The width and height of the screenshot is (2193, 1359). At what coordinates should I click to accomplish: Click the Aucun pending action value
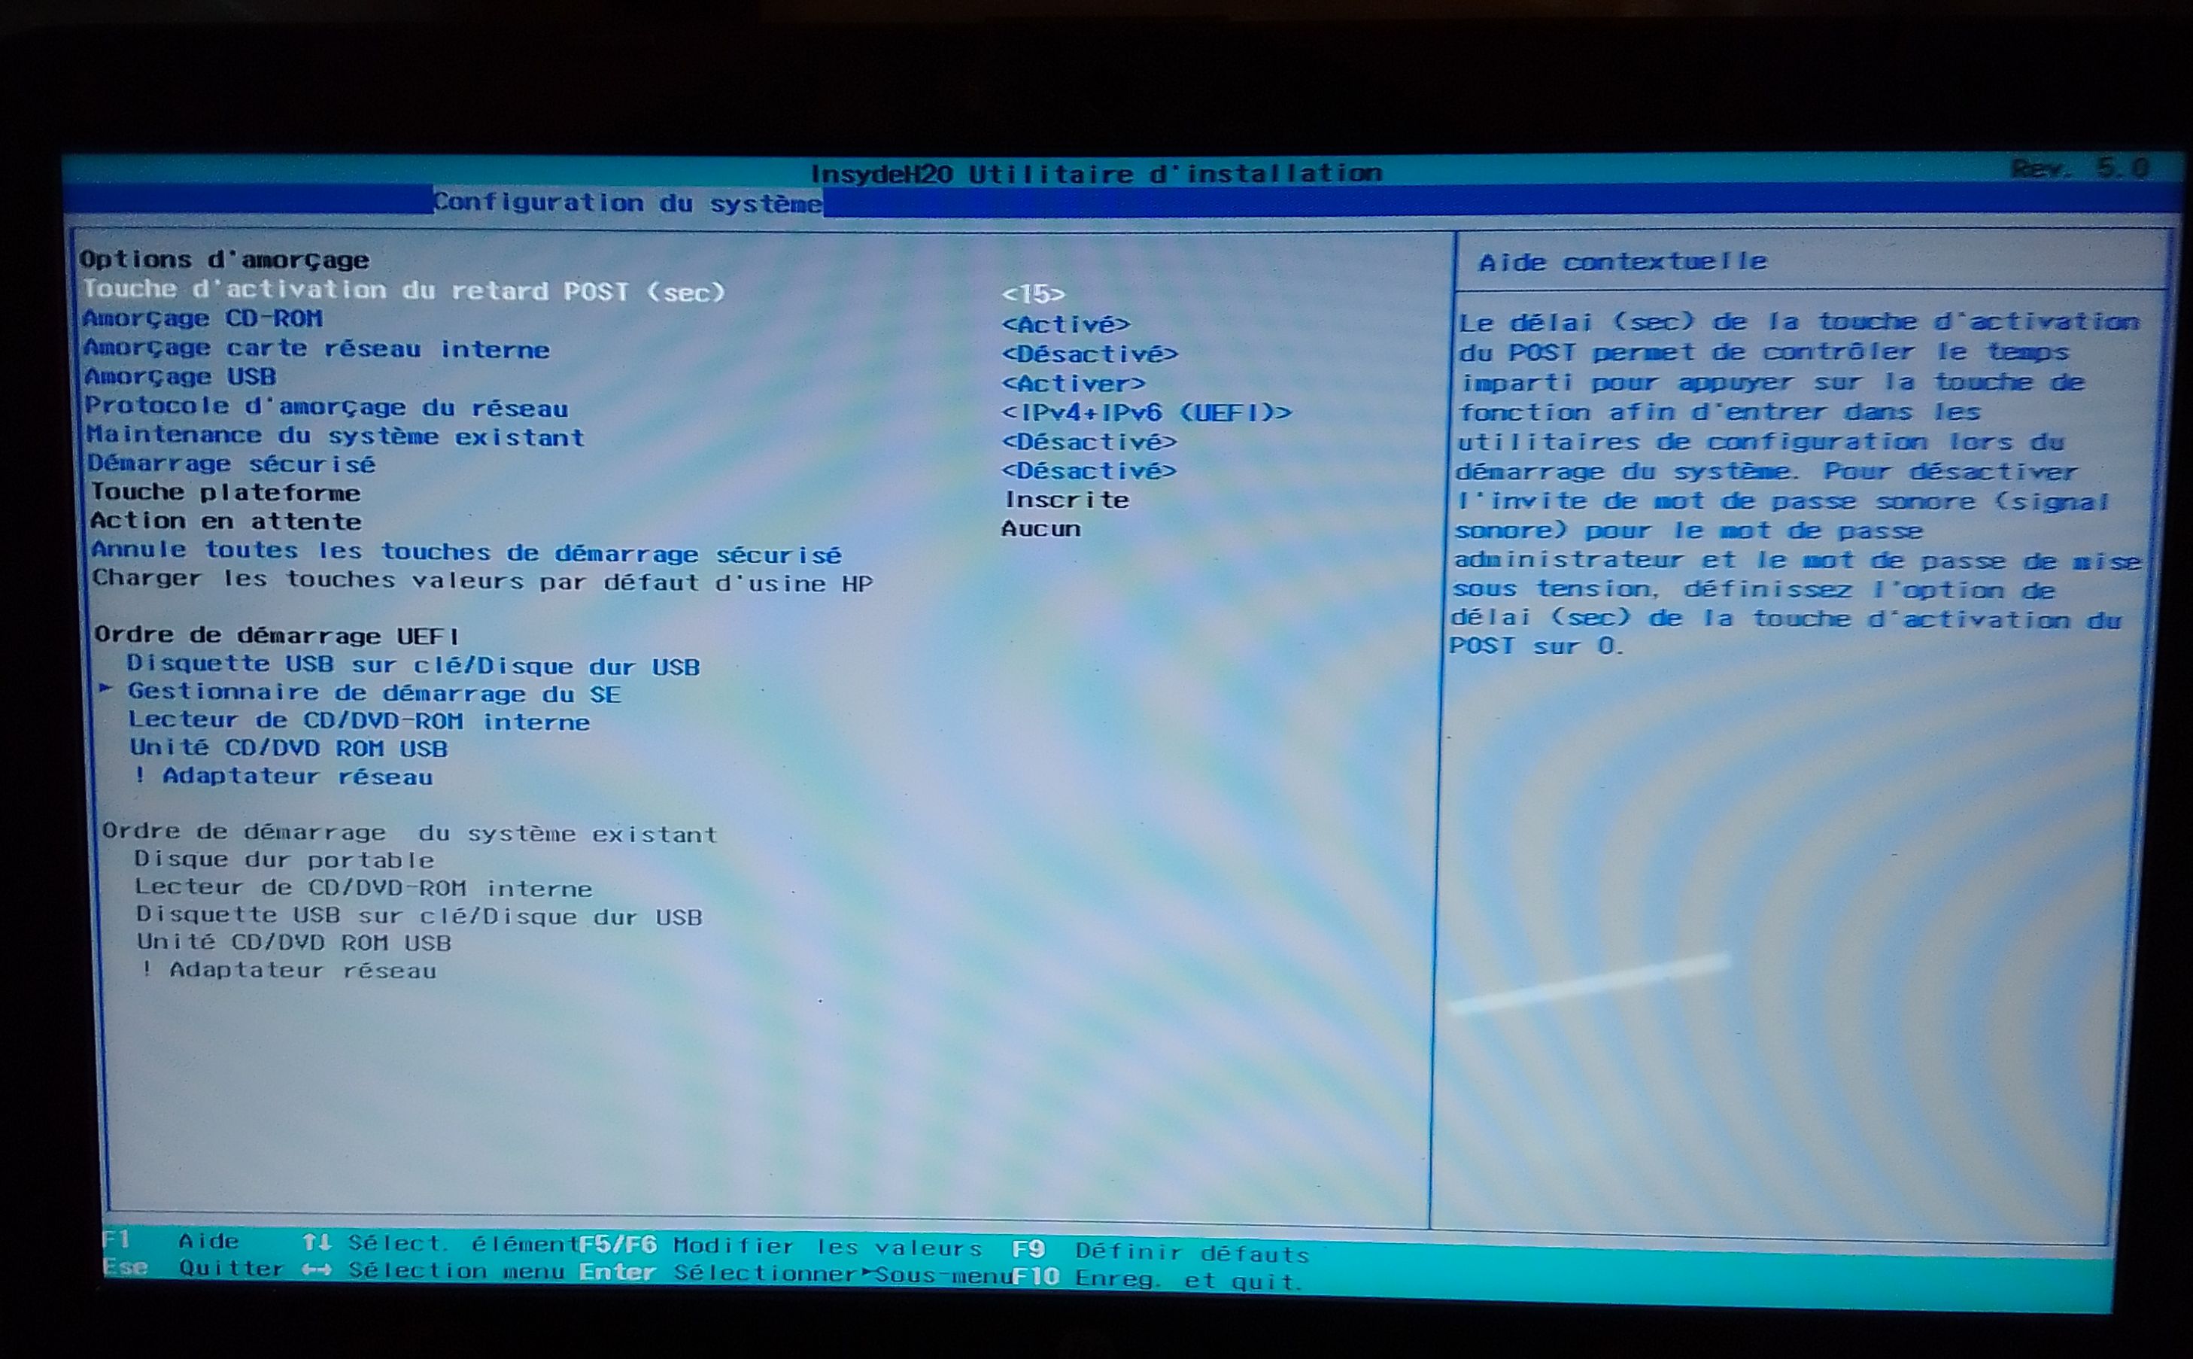tap(1041, 528)
